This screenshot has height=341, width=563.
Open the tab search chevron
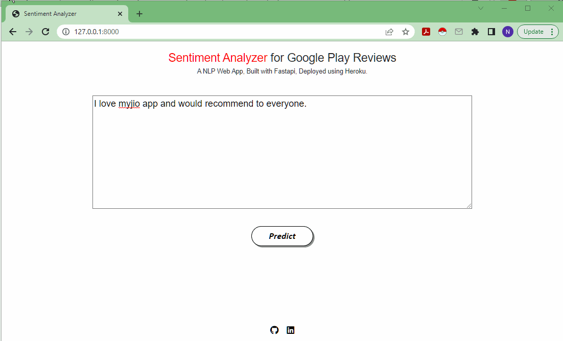[x=481, y=8]
